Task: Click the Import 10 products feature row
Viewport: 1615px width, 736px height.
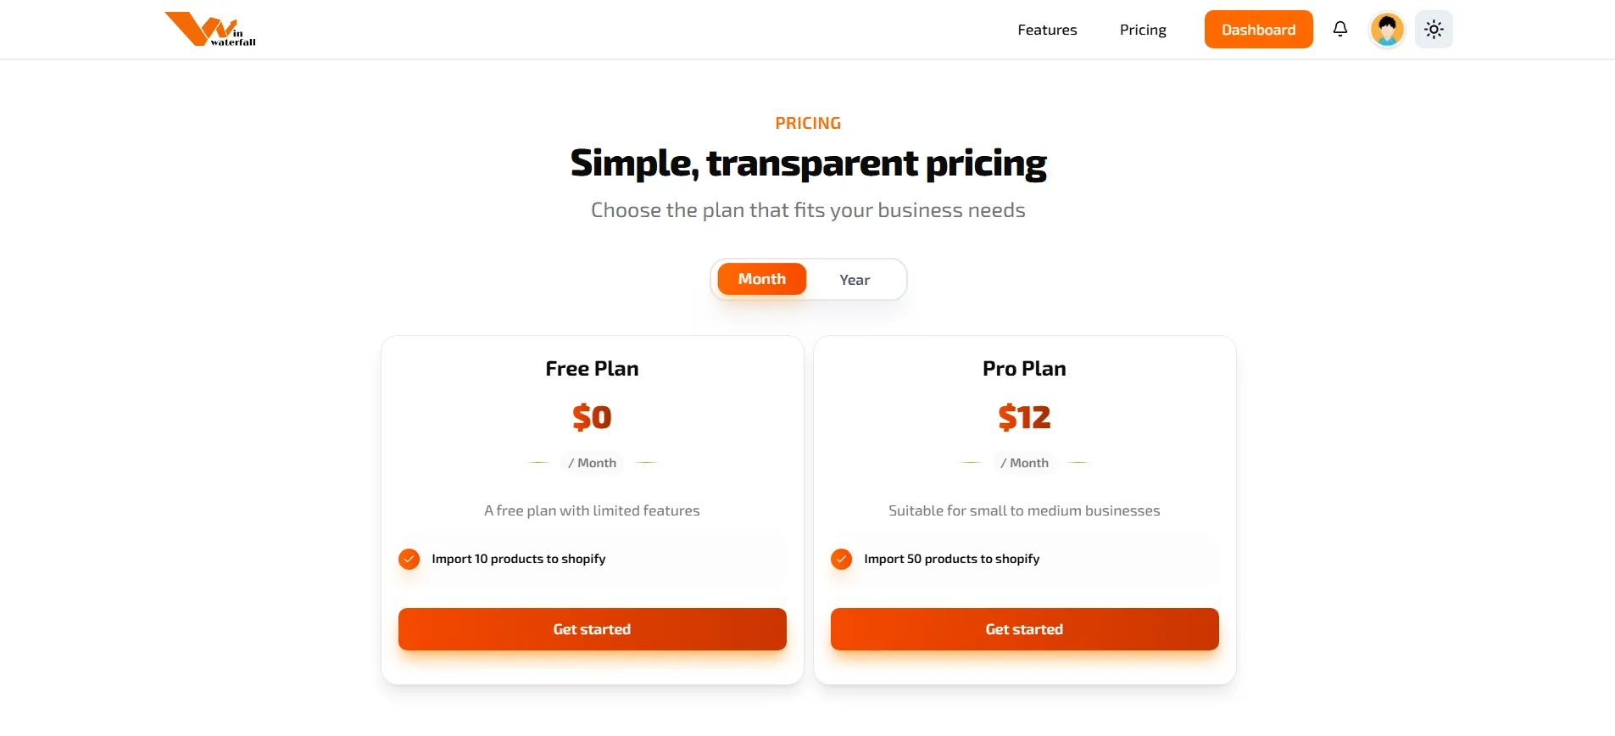Action: pyautogui.click(x=591, y=559)
